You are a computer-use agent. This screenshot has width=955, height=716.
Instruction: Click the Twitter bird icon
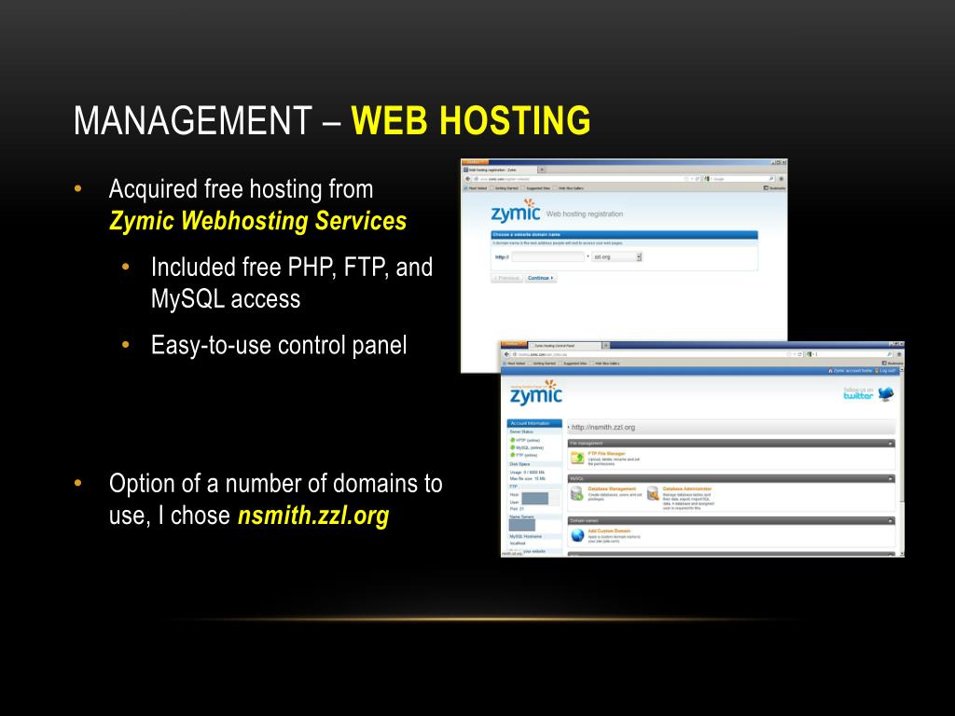[886, 394]
